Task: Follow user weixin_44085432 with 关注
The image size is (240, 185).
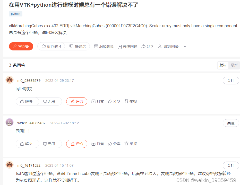Action: [x=231, y=123]
